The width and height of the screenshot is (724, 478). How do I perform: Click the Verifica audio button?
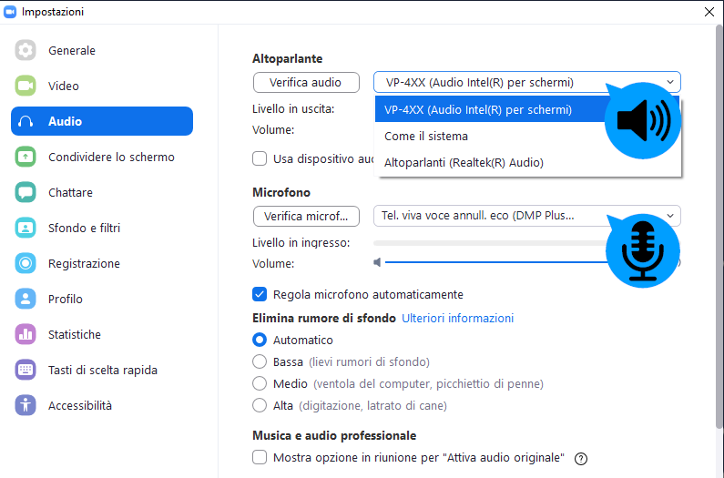(x=306, y=82)
